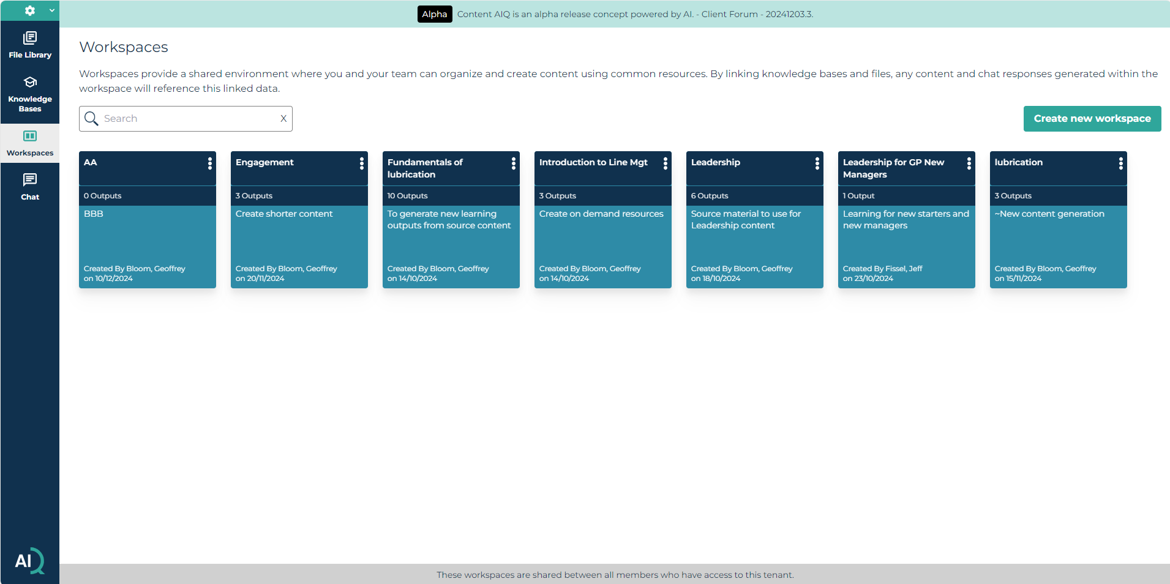Screen dimensions: 1170x584
Task: Open options menu for lubrication workspace
Action: [x=1121, y=163]
